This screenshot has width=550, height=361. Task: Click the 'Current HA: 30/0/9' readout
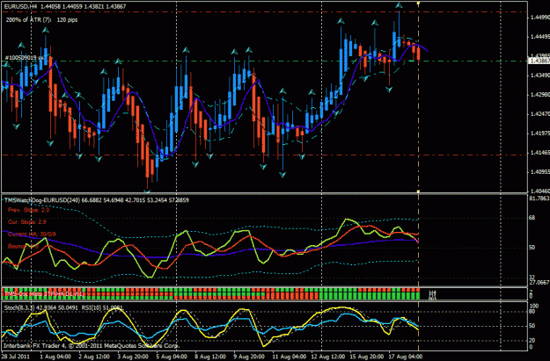32,234
